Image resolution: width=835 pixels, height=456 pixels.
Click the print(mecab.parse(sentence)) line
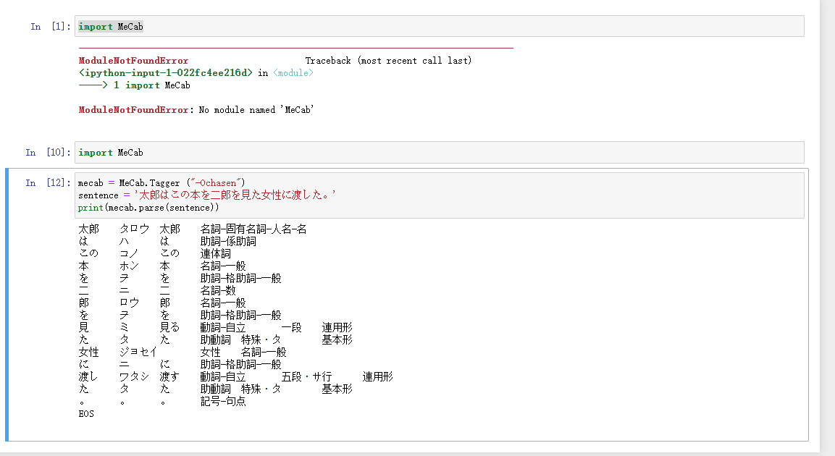[x=145, y=207]
